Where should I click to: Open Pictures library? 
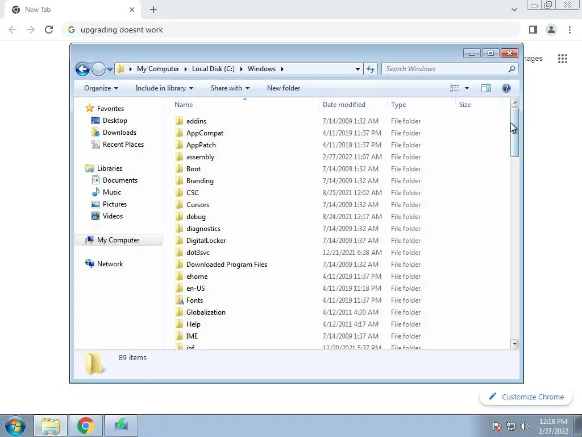[x=115, y=204]
